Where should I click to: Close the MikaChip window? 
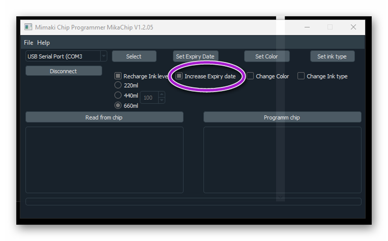(x=353, y=27)
